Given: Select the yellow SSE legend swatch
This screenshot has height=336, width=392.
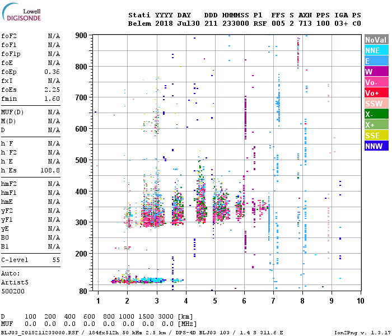Looking at the screenshot, I should pyautogui.click(x=376, y=136).
